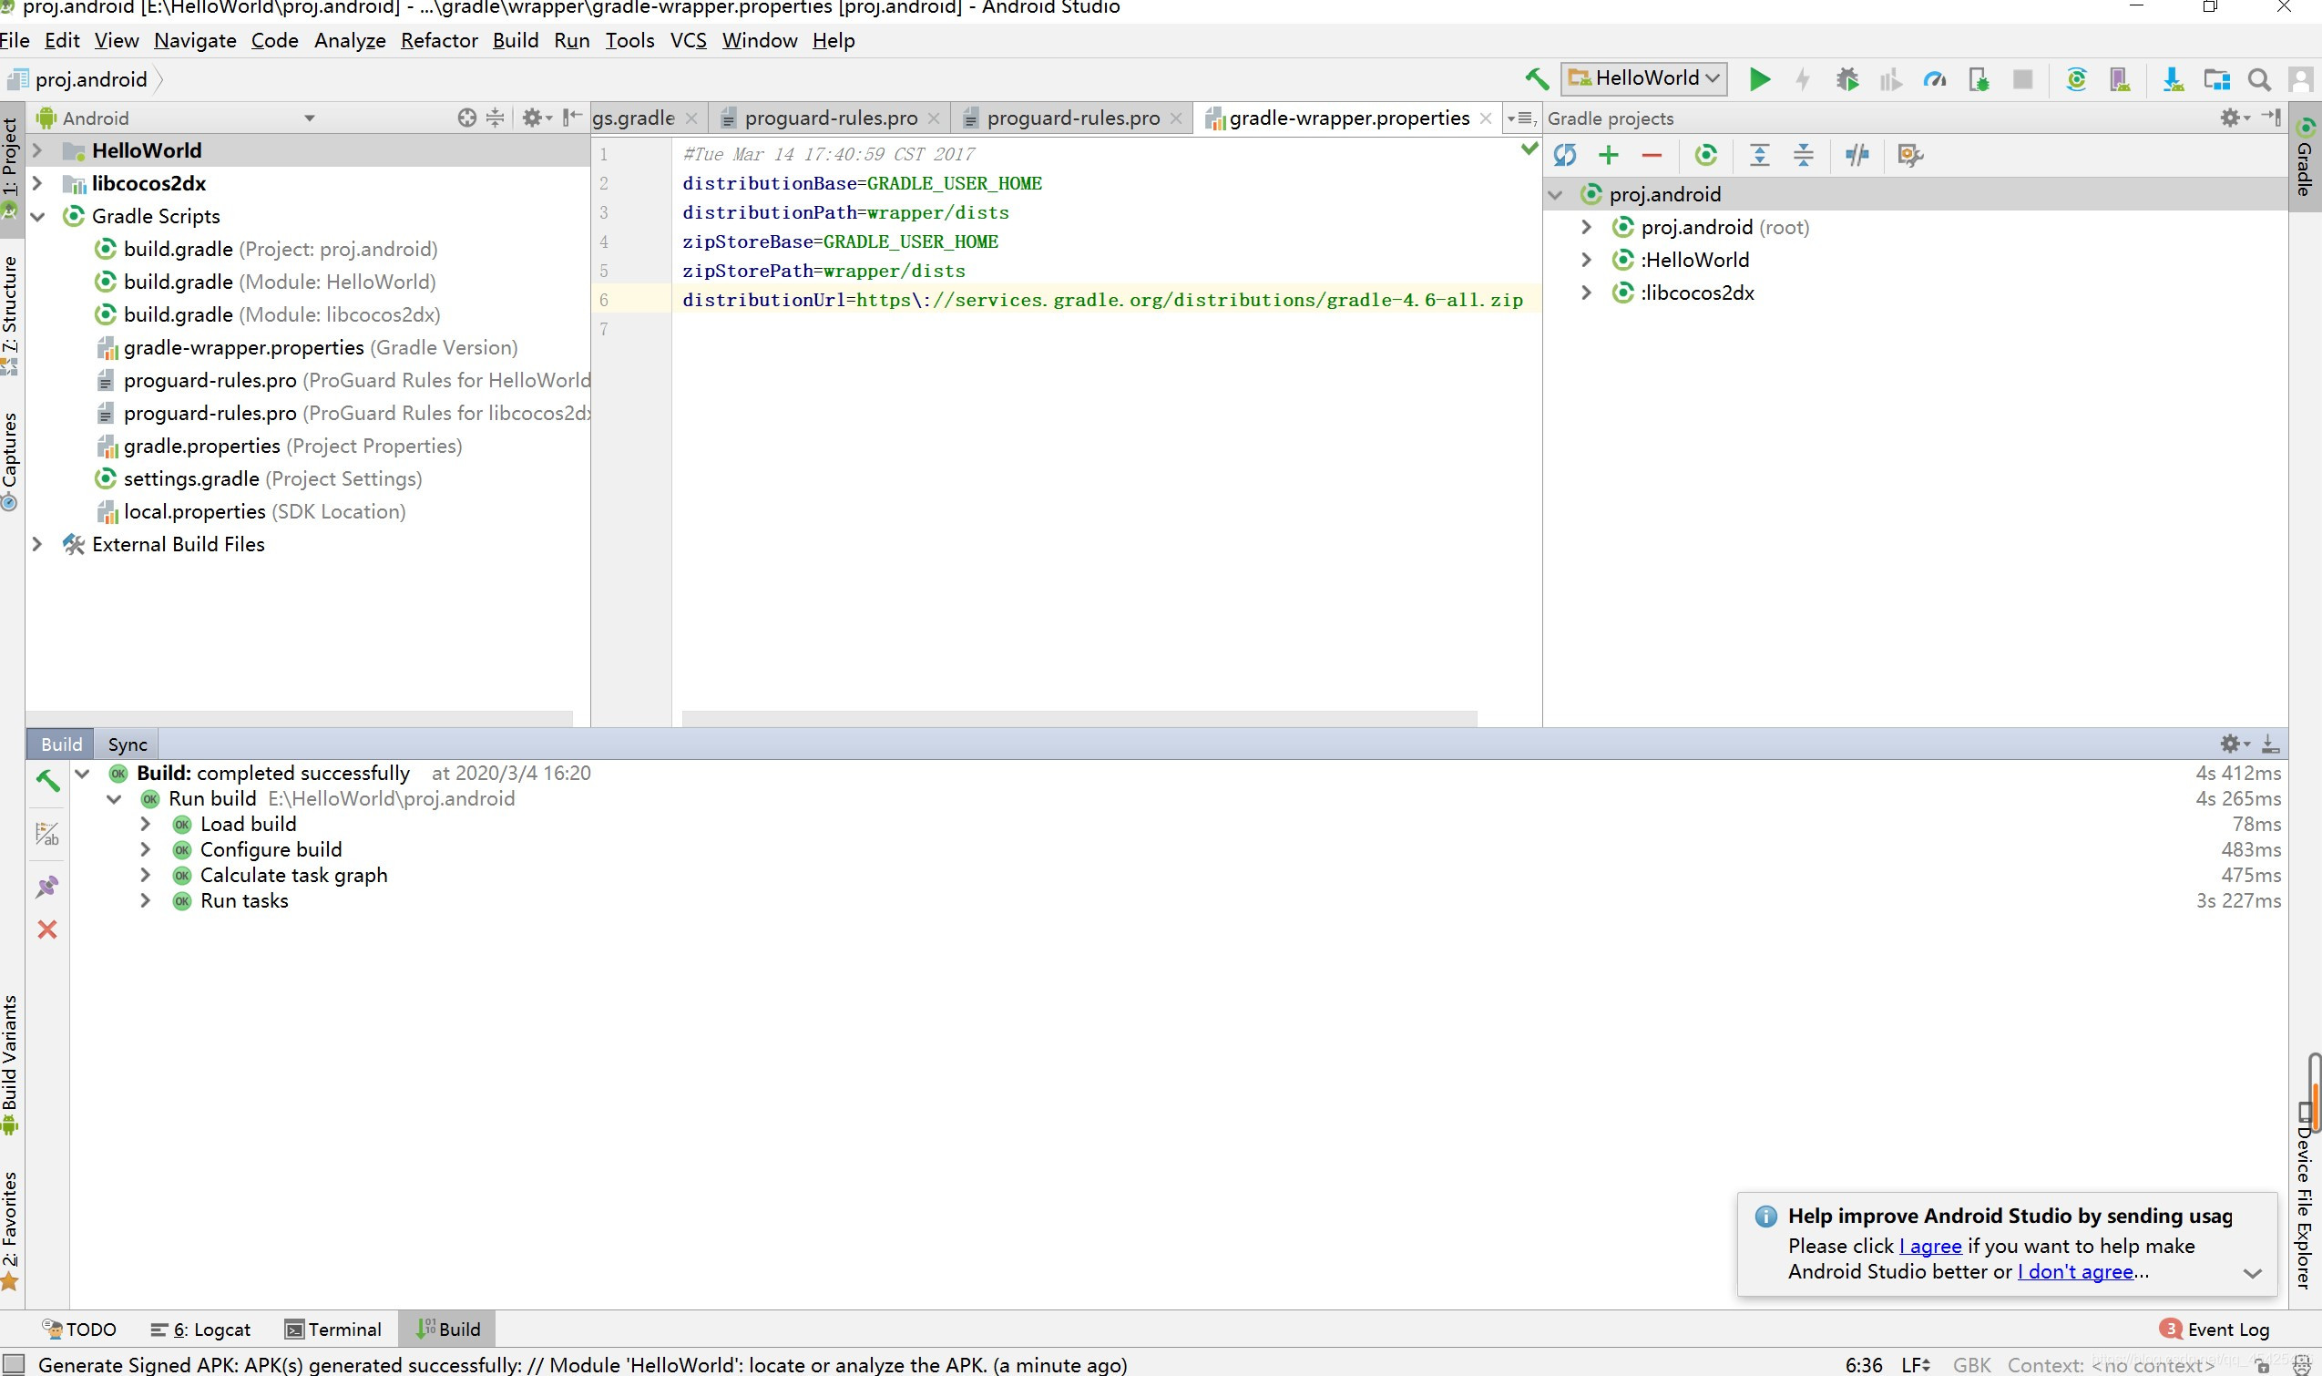2322x1376 pixels.
Task: Pin the Build tab with the pin icon
Action: tap(47, 887)
